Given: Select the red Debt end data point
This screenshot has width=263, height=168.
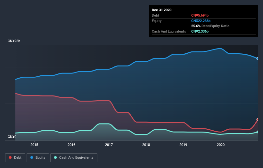Looking at the screenshot, I should (258, 119).
